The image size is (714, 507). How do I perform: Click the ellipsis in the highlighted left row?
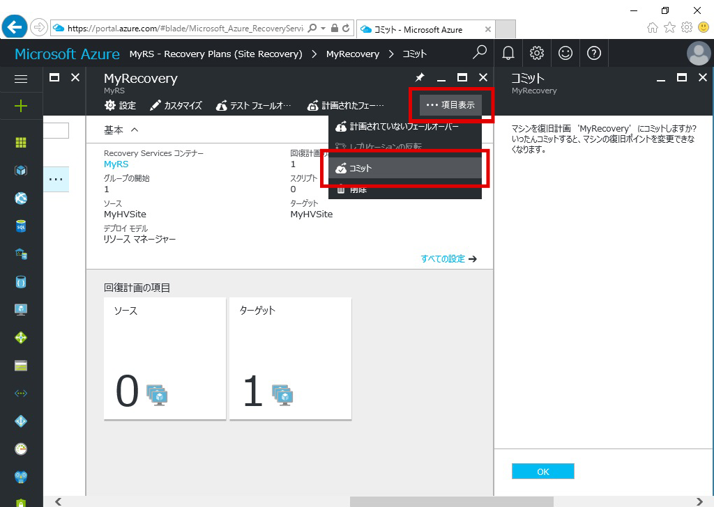point(56,179)
